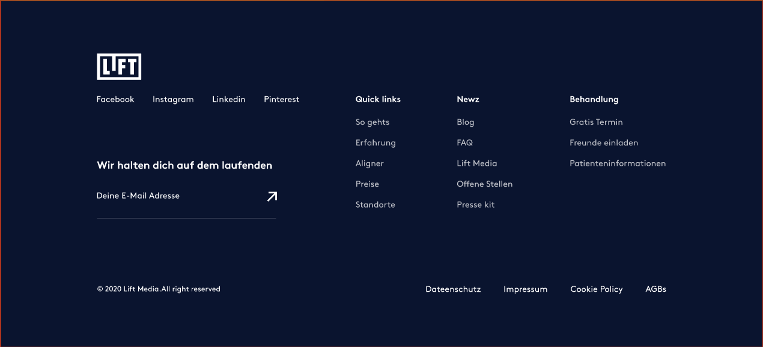Open the Preise page
Viewport: 763px width, 347px height.
click(x=367, y=184)
